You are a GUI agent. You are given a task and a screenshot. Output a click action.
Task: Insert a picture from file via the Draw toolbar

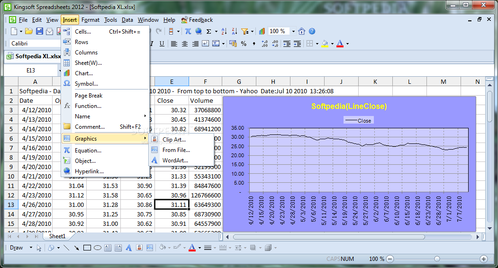click(150, 248)
